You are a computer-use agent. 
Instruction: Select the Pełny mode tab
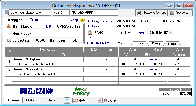point(172,44)
